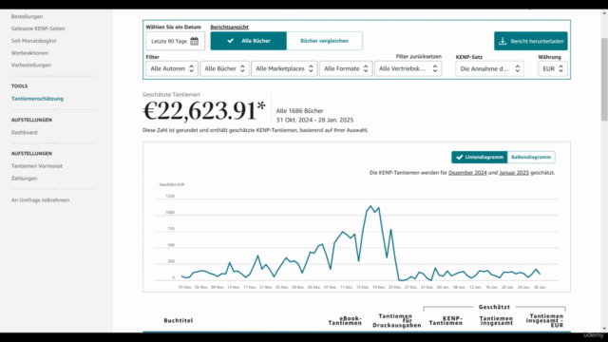Click the page vertical scrollbar thumb
Screen dimensions: 608x342
pyautogui.click(x=604, y=79)
